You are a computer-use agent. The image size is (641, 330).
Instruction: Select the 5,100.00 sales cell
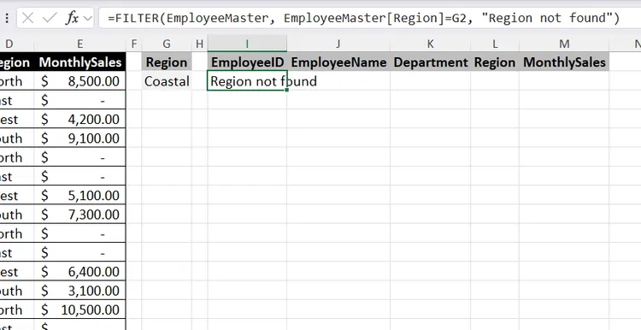click(x=80, y=196)
